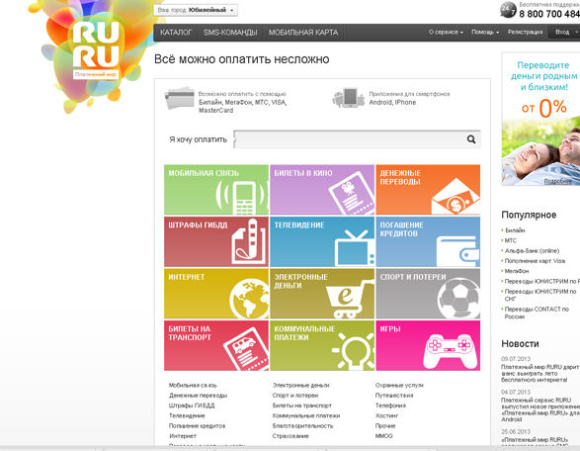Open the 09.07.2013 news article

click(540, 373)
